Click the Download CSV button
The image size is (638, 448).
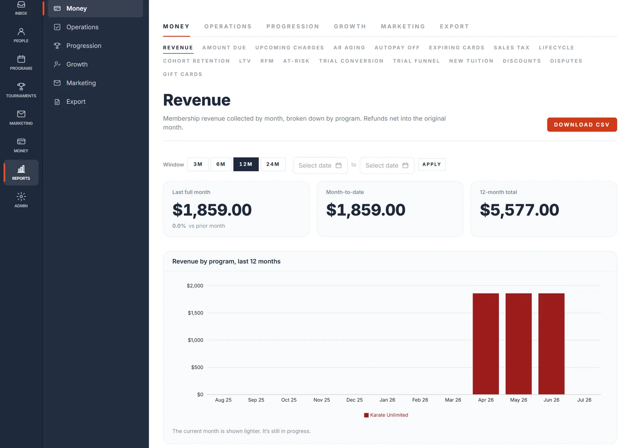pyautogui.click(x=582, y=125)
